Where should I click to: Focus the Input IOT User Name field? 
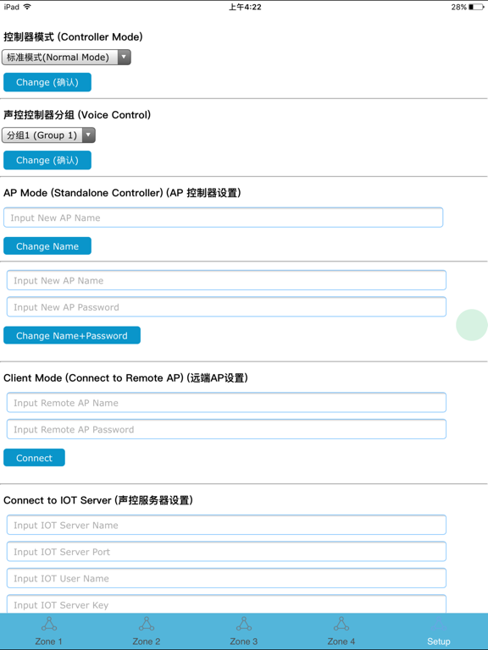tap(226, 578)
